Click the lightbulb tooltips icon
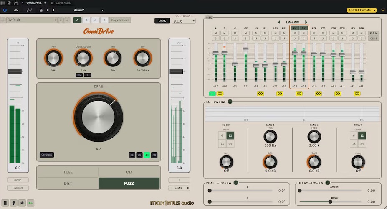 pos(14,203)
